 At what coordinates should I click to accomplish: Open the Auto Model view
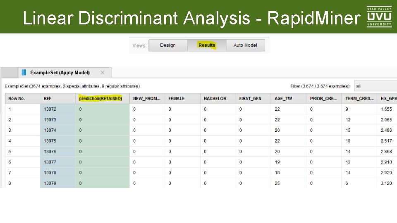(245, 45)
